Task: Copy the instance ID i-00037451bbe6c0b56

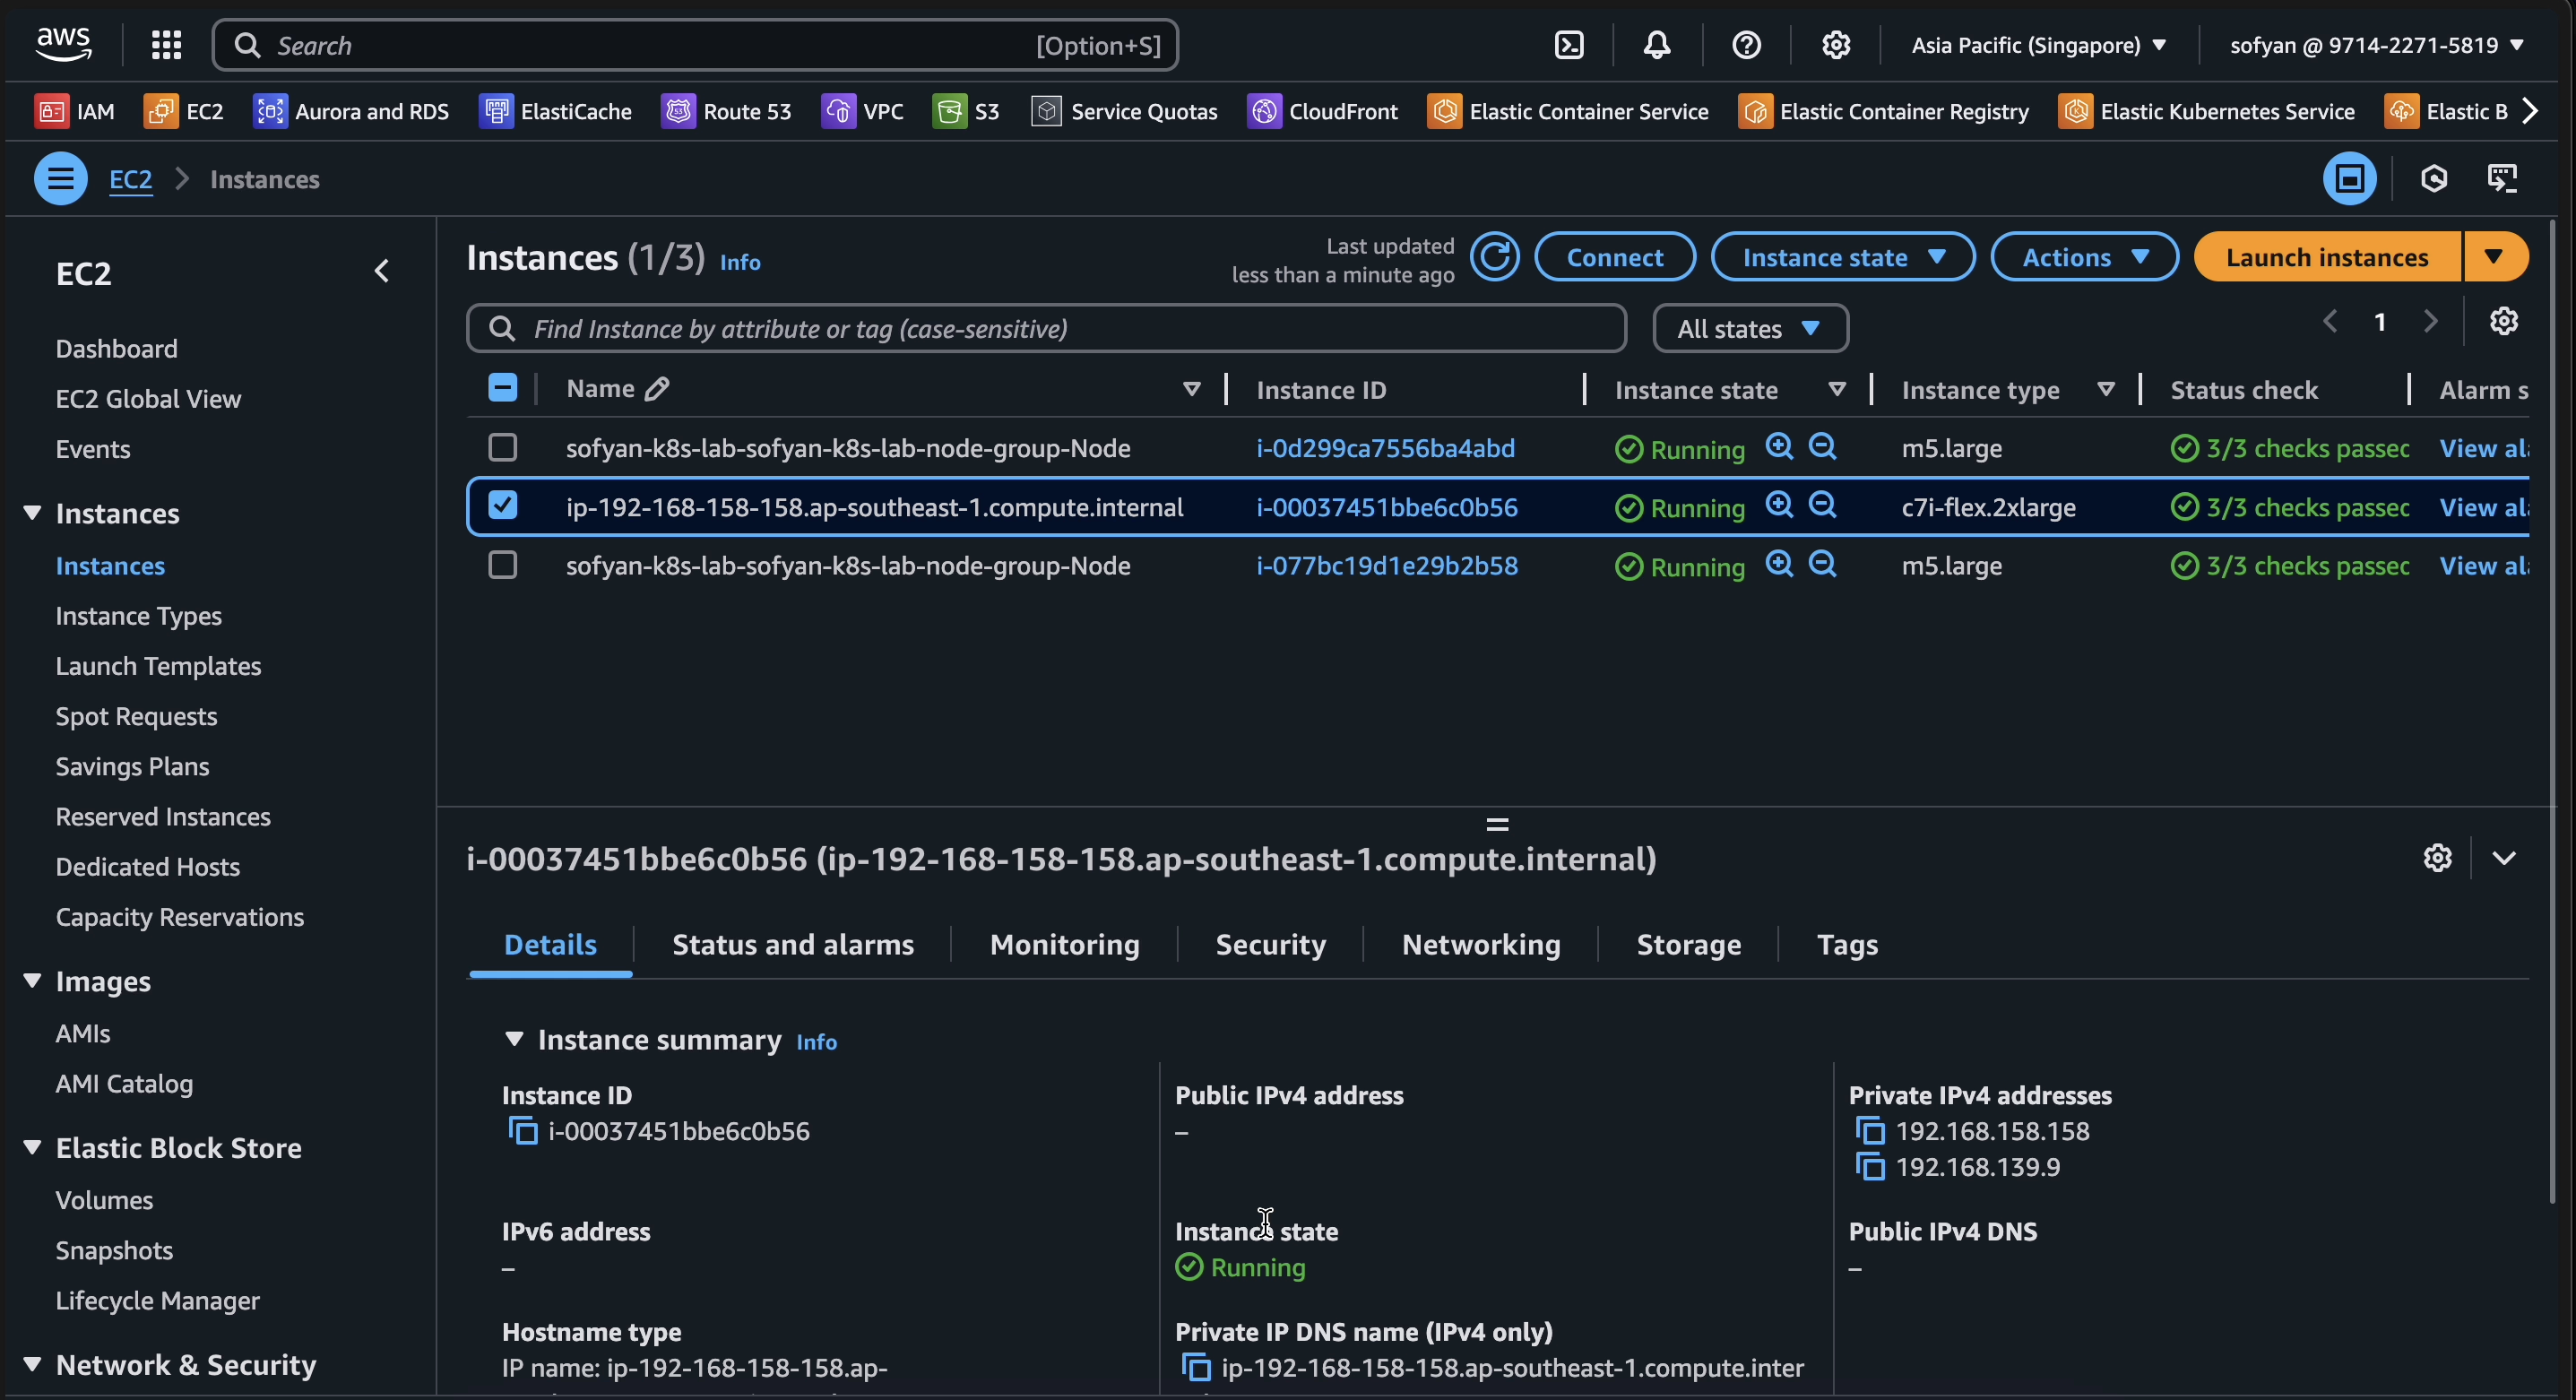Action: (523, 1131)
